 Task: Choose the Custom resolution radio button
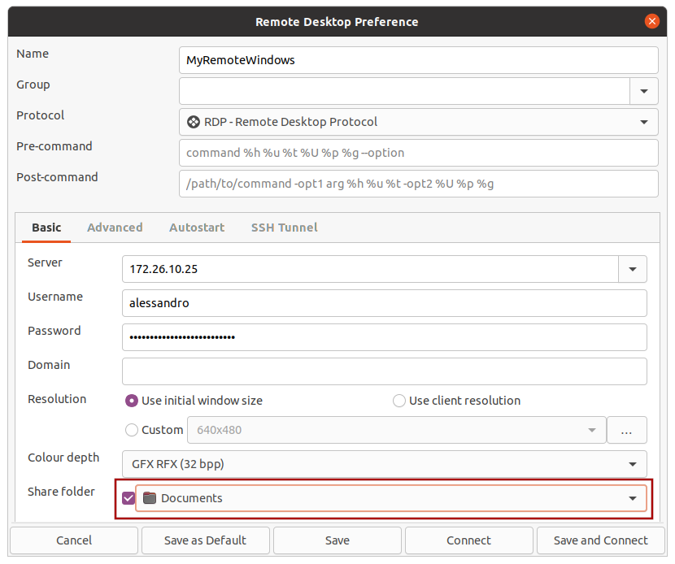click(132, 430)
